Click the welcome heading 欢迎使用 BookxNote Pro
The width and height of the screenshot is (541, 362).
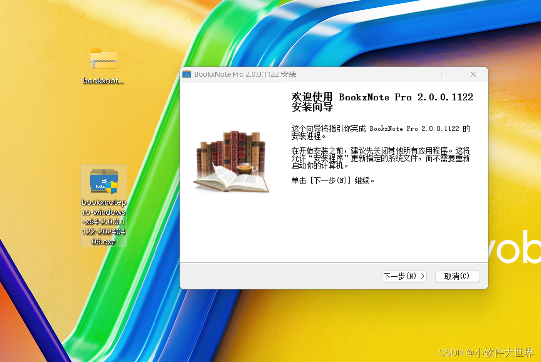382,102
